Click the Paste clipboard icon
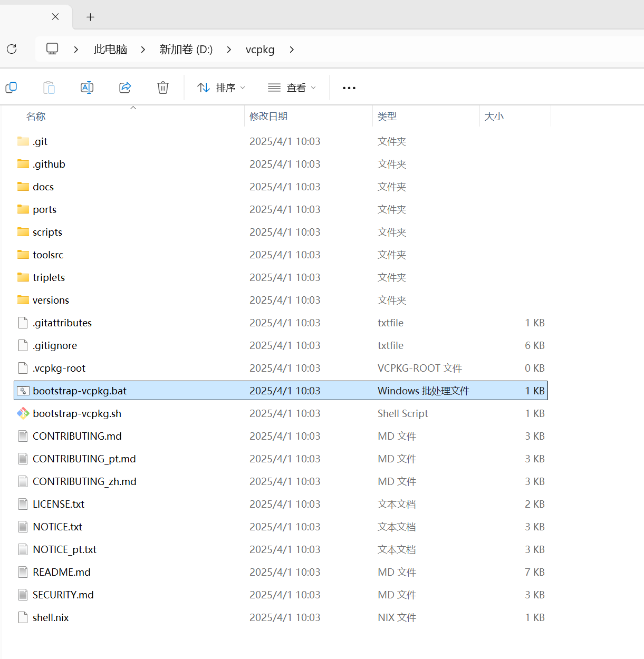This screenshot has height=659, width=644. click(x=49, y=88)
